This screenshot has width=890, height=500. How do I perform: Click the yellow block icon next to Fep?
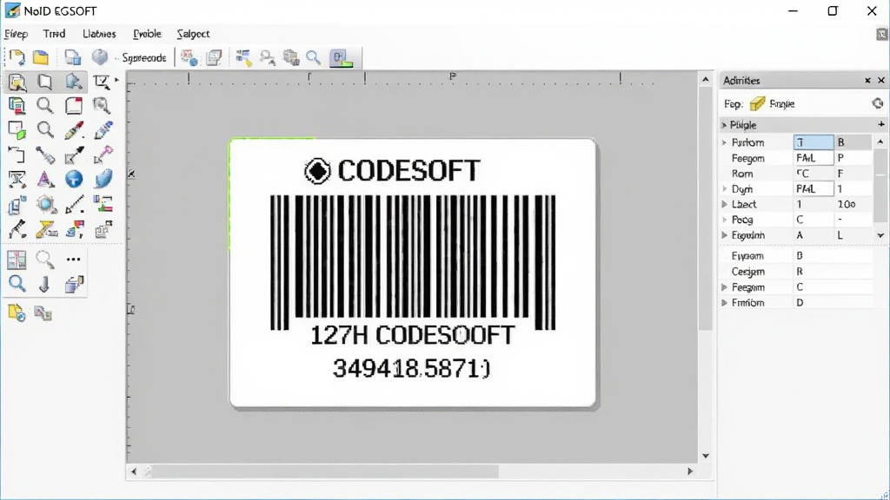[x=757, y=104]
